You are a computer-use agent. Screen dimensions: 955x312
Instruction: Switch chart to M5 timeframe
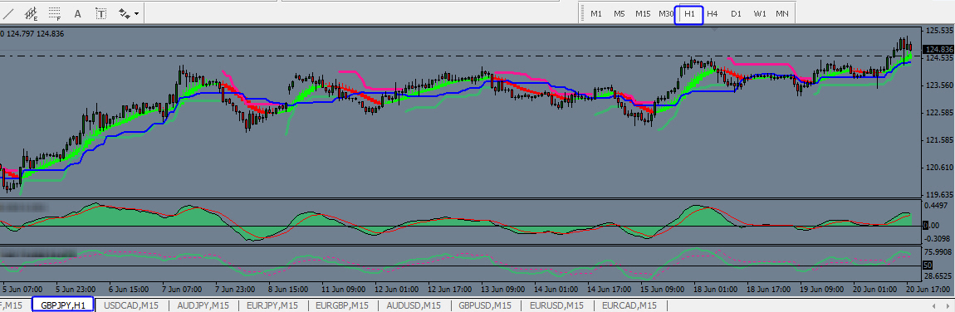[620, 13]
